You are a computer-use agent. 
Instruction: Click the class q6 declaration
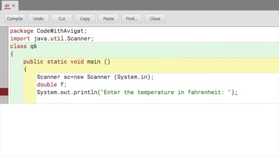(24, 46)
